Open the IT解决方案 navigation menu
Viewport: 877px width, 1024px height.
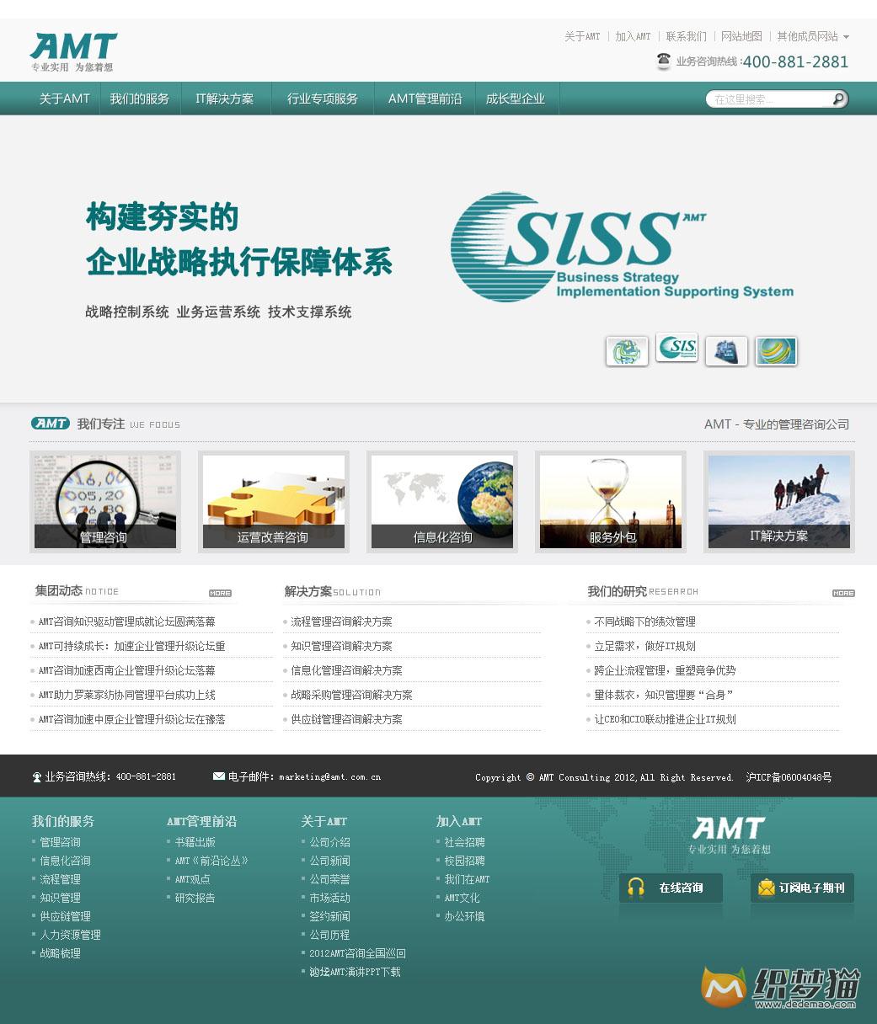[225, 99]
